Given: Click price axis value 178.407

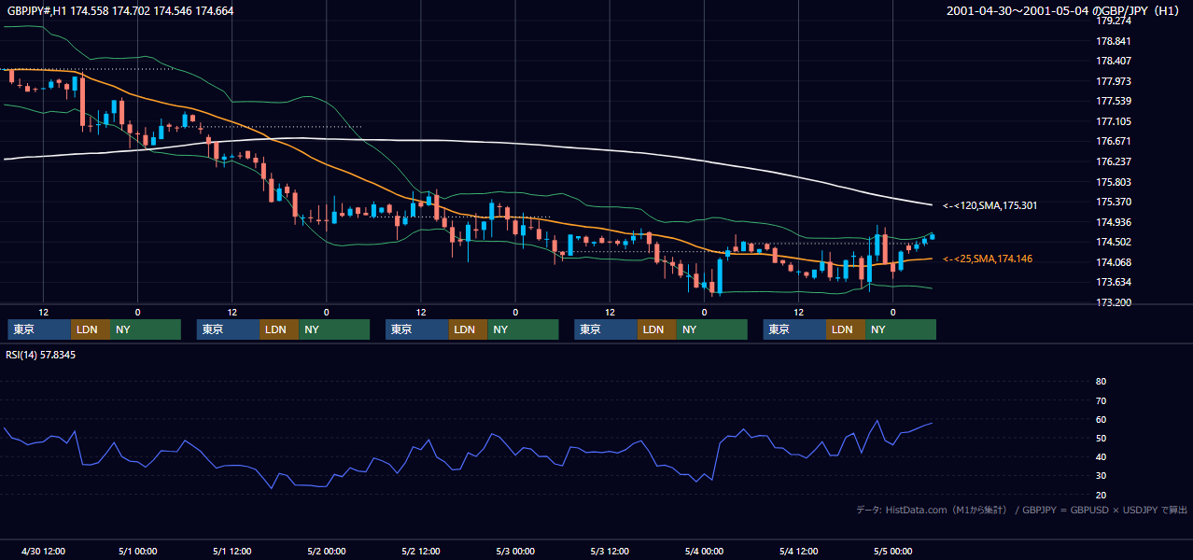Looking at the screenshot, I should point(1113,61).
